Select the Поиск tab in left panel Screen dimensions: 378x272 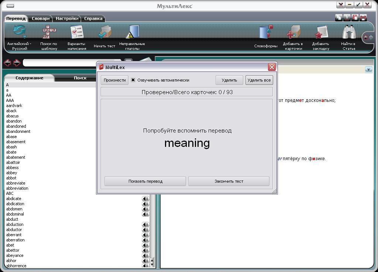pyautogui.click(x=80, y=78)
